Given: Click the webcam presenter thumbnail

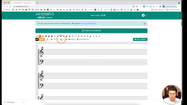Looking at the screenshot, I should pos(172,94).
